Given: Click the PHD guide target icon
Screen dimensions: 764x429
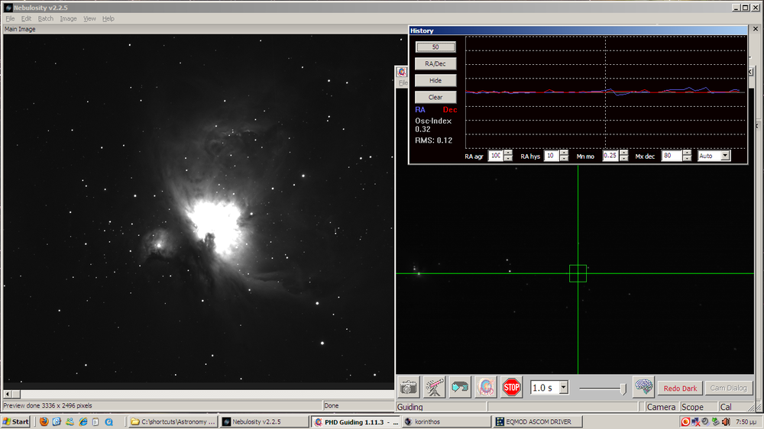Looking at the screenshot, I should 486,387.
